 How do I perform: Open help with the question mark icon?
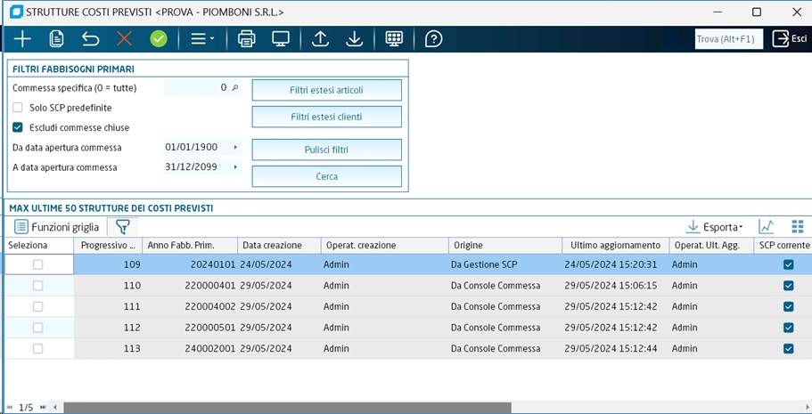pos(433,39)
